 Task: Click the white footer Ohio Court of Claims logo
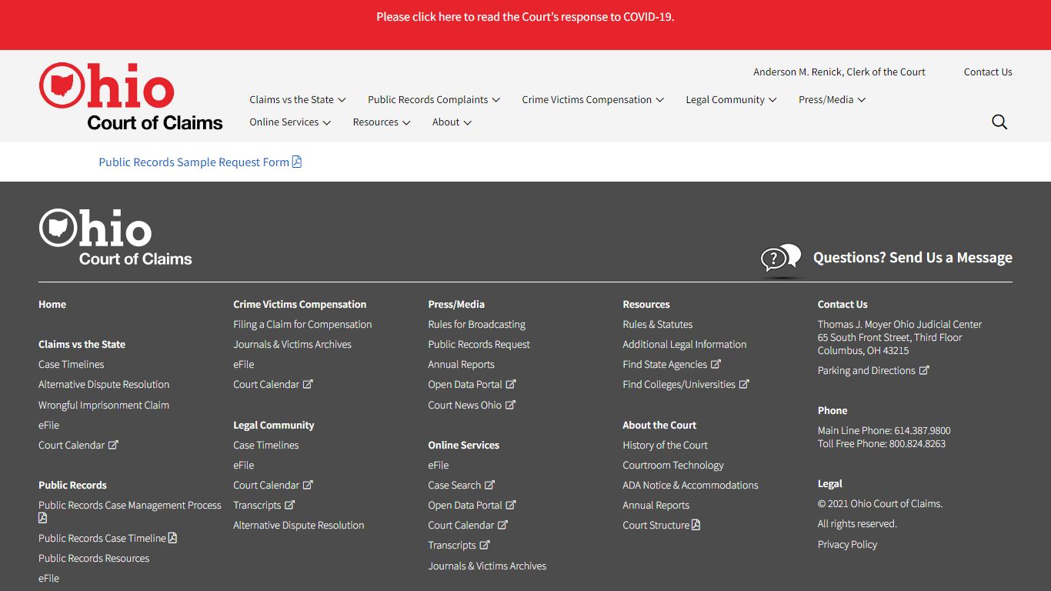[x=115, y=238]
